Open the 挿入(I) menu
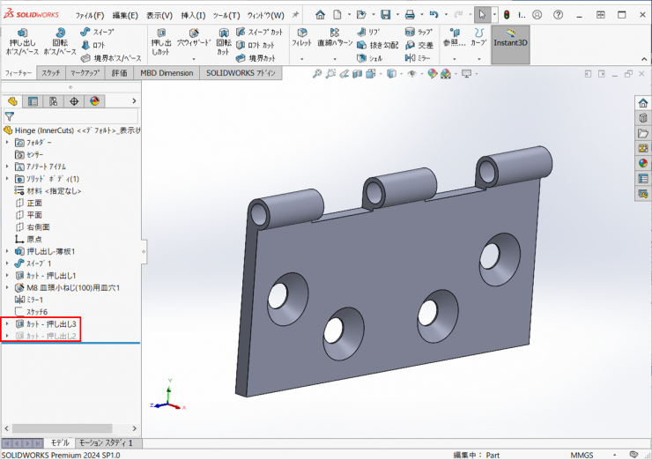652x460 pixels. [x=191, y=15]
